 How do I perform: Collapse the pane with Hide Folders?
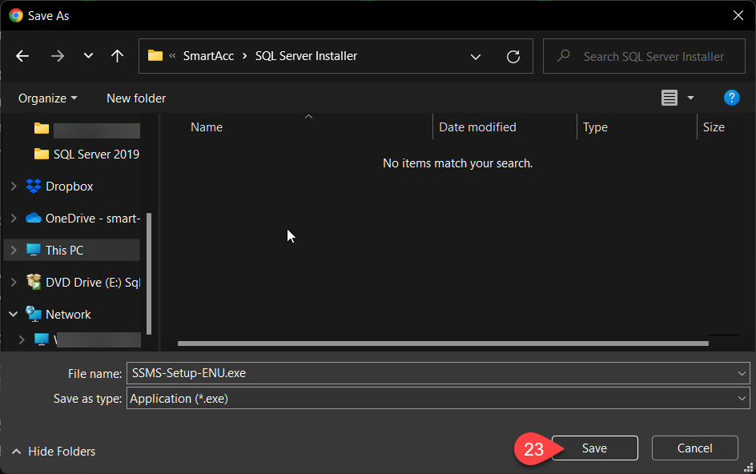(54, 452)
